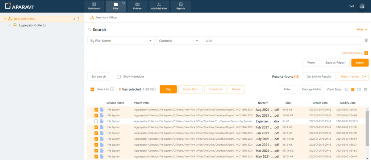
Task: Open the By File: Name dropdown
Action: pyautogui.click(x=121, y=41)
